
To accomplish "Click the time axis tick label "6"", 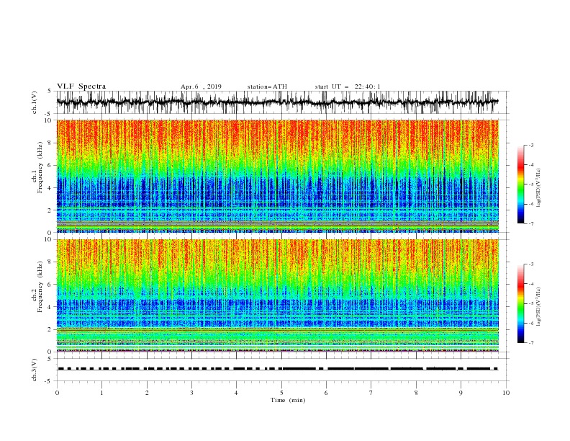I will pyautogui.click(x=326, y=393).
